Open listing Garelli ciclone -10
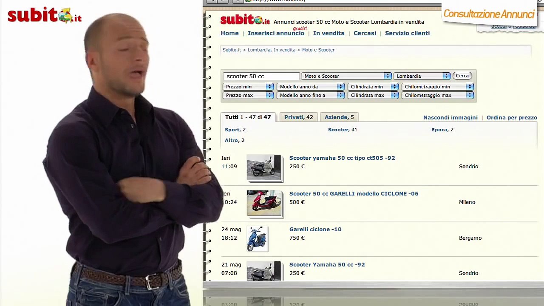Image resolution: width=544 pixels, height=306 pixels. (315, 229)
